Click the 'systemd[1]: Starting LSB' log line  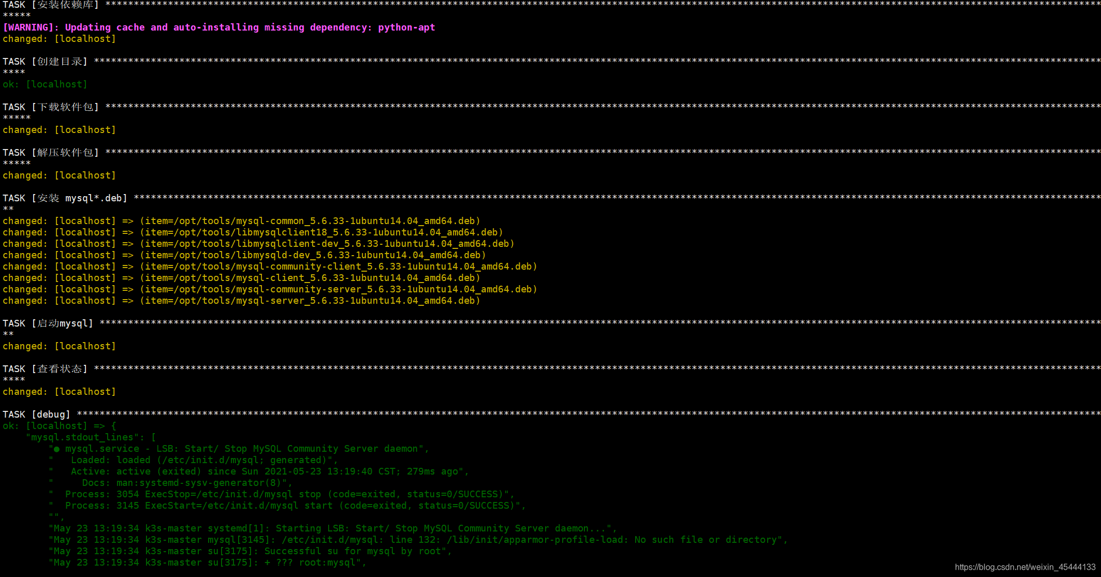333,528
